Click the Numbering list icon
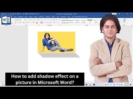Image resolution: width=133 pixels, height=99 pixels. (x=45, y=20)
